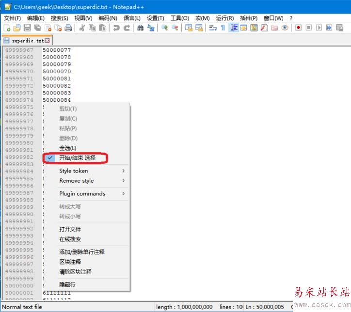Click line number 49999985 in margin
The width and height of the screenshot is (351, 312).
click(19, 179)
